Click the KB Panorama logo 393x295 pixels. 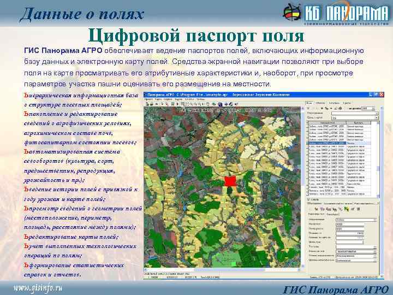click(x=336, y=13)
